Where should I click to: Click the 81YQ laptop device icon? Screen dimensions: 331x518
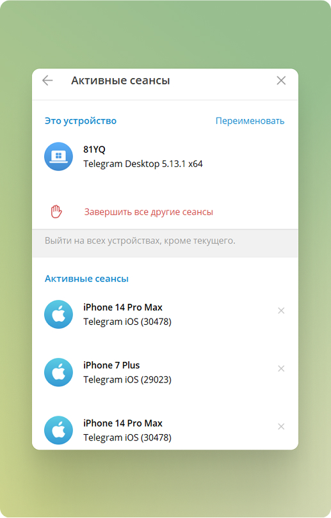coord(58,157)
